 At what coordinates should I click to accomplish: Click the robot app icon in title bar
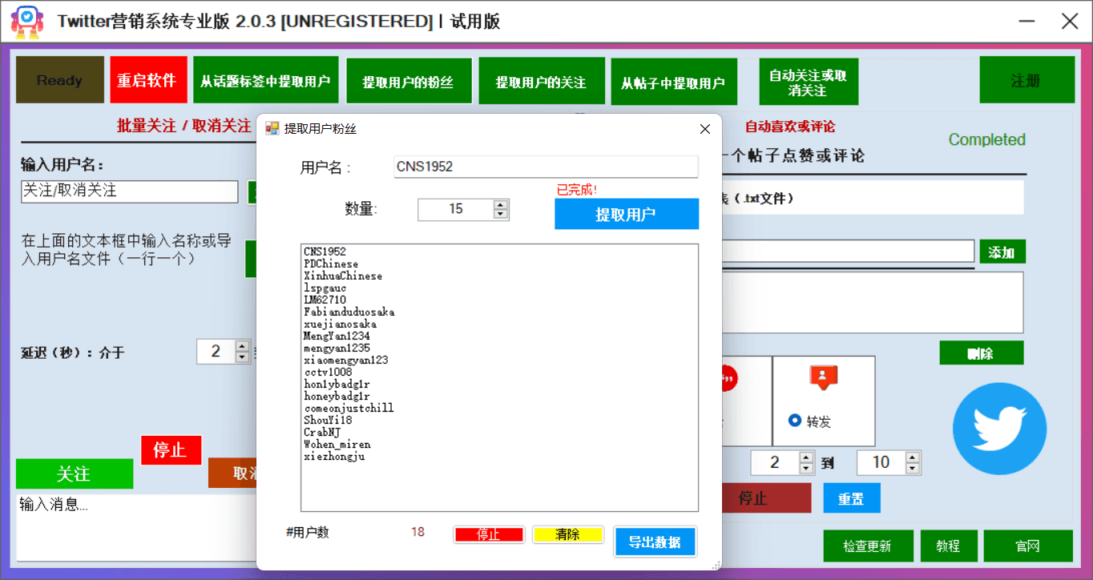point(26,22)
